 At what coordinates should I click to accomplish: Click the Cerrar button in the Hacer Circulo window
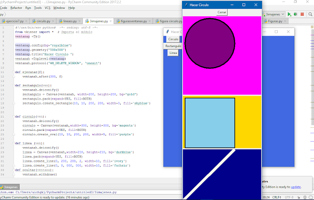pos(222,12)
